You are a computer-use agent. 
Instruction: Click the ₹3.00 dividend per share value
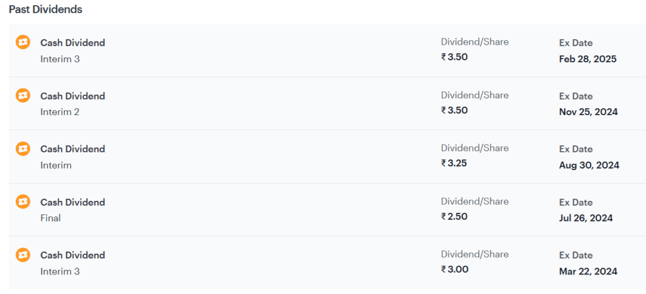455,269
